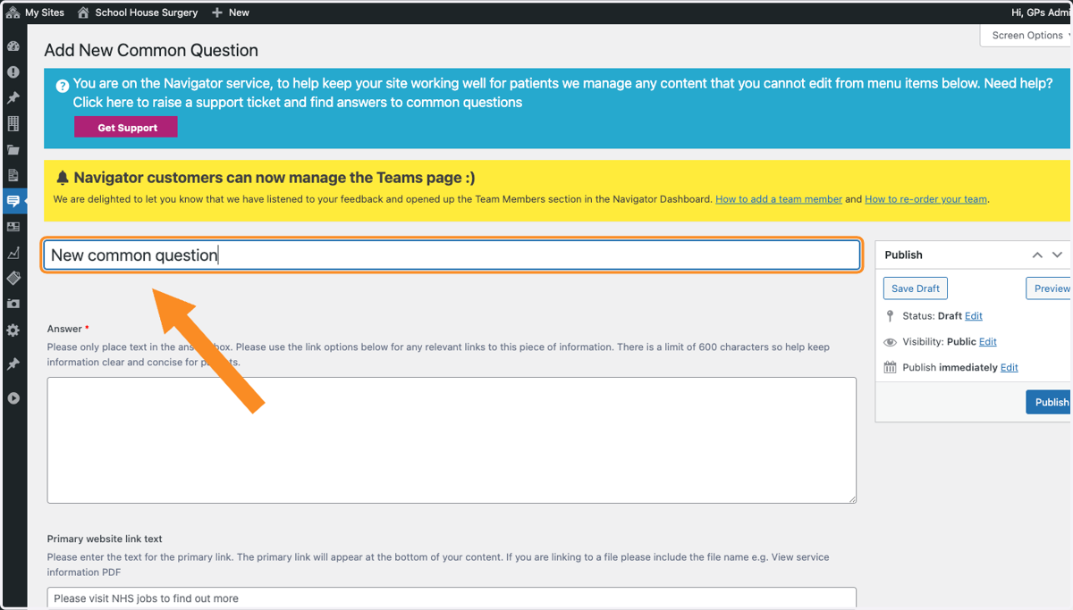Open School House Surgery site menu

(138, 13)
